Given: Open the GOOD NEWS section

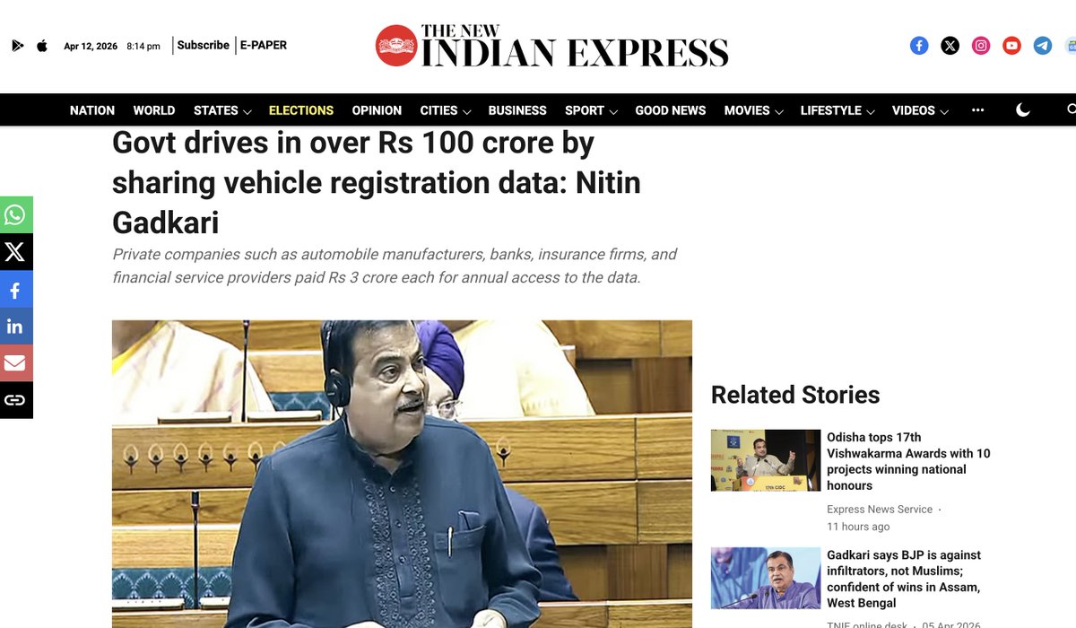Looking at the screenshot, I should click(x=671, y=110).
